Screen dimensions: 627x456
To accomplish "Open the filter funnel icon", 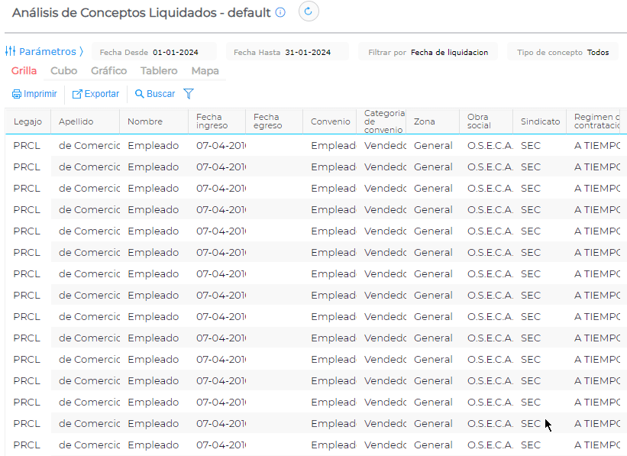I will pos(189,94).
